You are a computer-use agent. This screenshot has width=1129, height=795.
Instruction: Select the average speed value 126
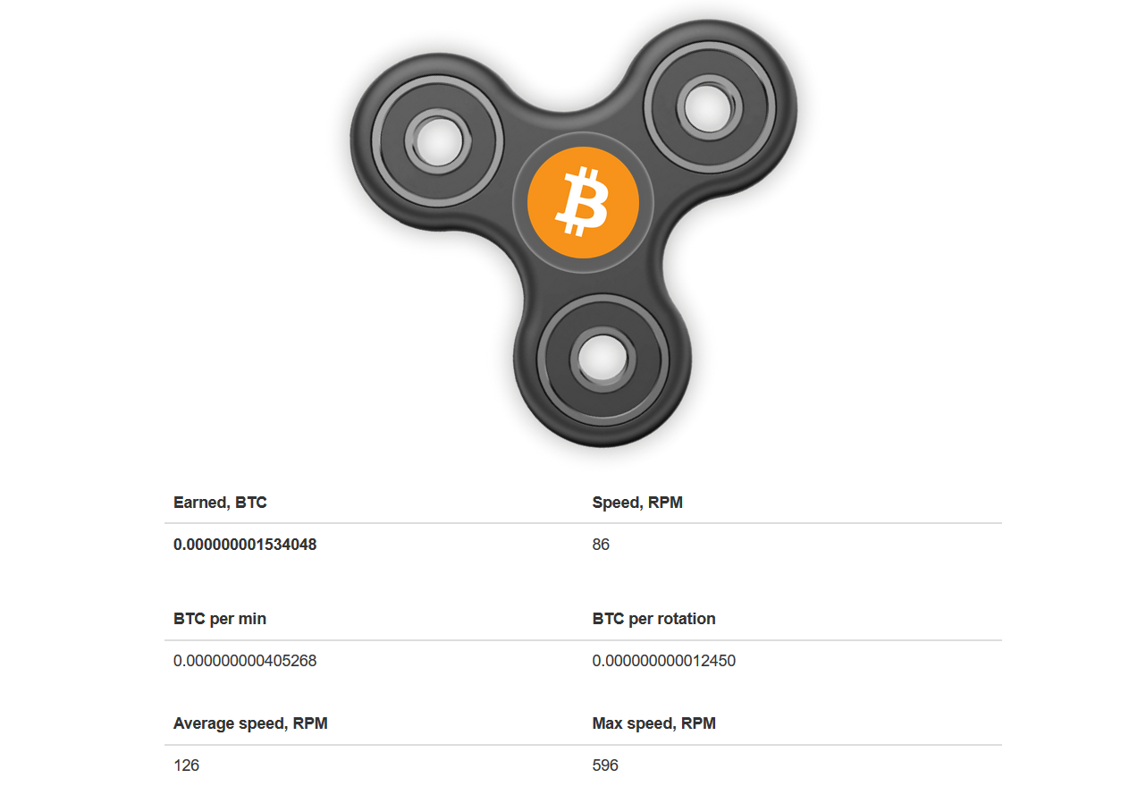click(186, 765)
